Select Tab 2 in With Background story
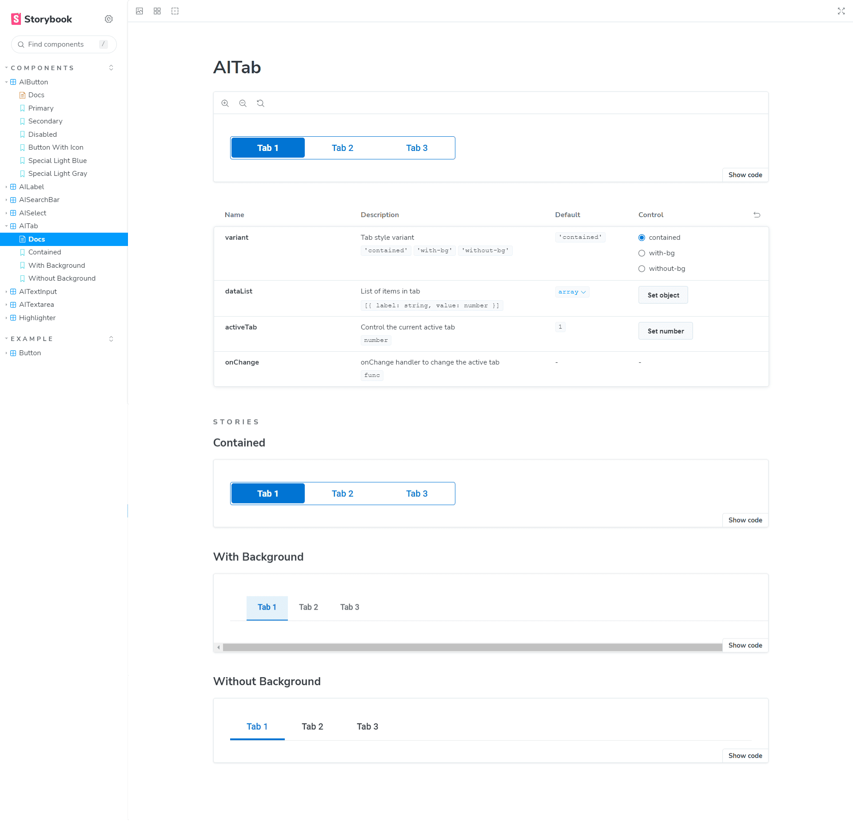This screenshot has height=821, width=853. pos(308,607)
